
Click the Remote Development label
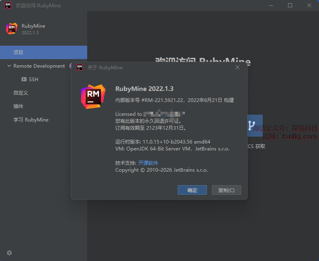(39, 66)
